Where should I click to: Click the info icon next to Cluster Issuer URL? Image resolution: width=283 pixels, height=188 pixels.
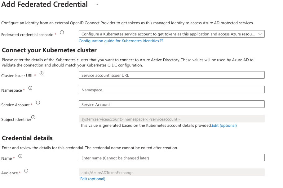click(x=42, y=73)
